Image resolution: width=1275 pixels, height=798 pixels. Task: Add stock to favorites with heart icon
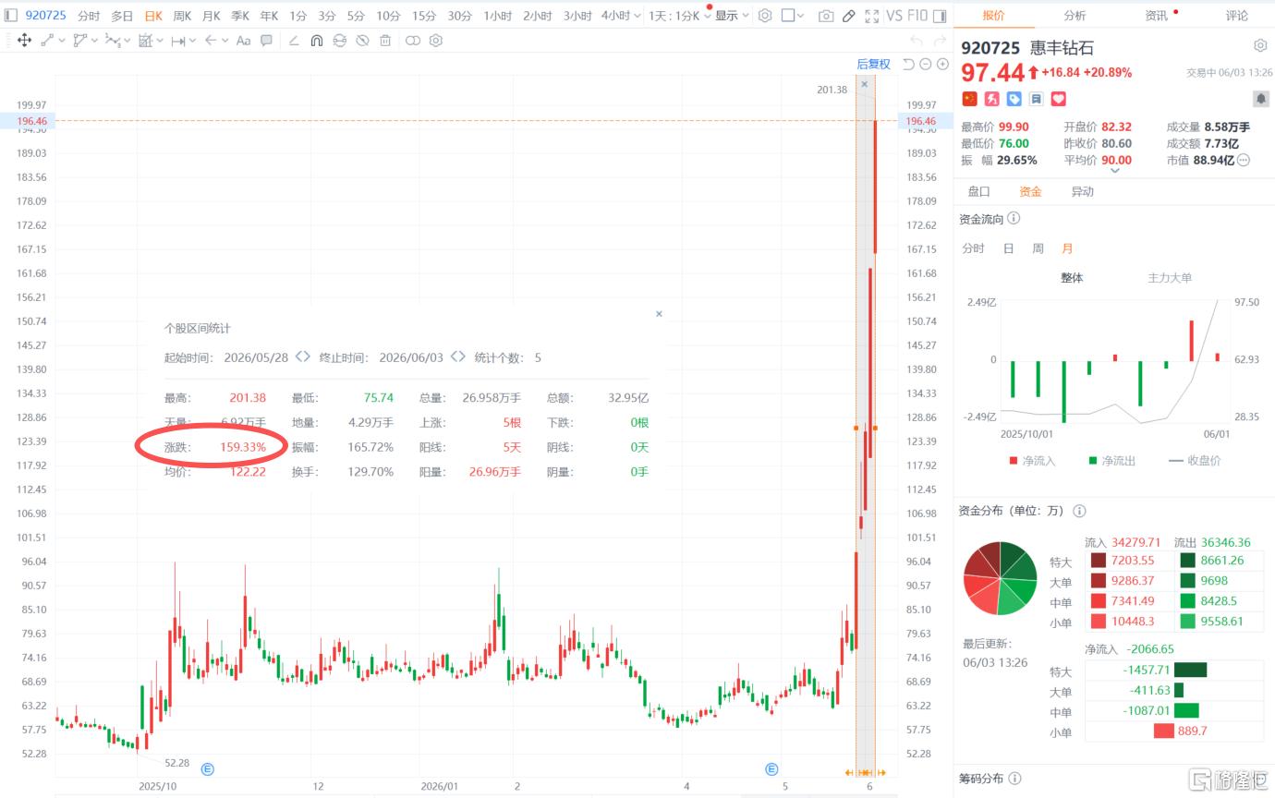click(1059, 99)
